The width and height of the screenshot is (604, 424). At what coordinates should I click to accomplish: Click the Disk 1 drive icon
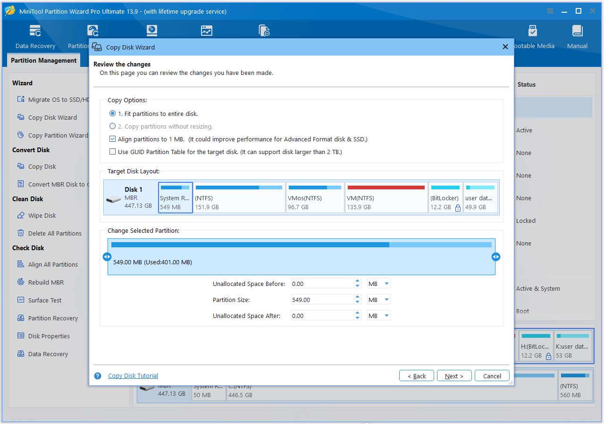tap(114, 199)
